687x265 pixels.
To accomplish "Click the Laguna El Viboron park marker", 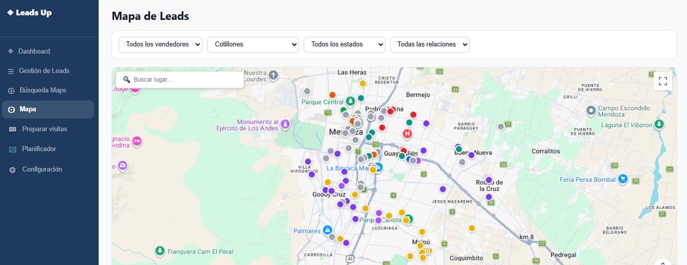I will point(659,124).
